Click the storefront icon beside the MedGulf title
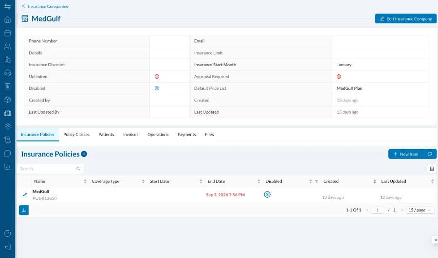The width and height of the screenshot is (438, 258). pyautogui.click(x=25, y=18)
